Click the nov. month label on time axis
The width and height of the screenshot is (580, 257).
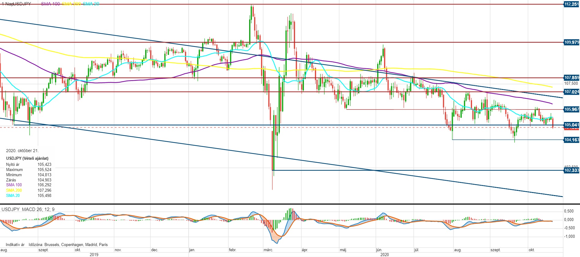click(118, 250)
